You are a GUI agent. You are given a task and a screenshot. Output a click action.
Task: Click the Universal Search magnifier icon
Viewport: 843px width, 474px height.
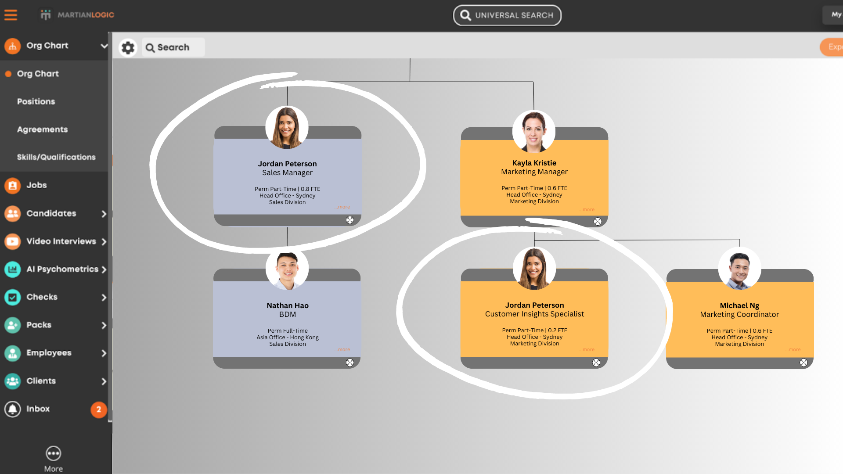point(465,15)
